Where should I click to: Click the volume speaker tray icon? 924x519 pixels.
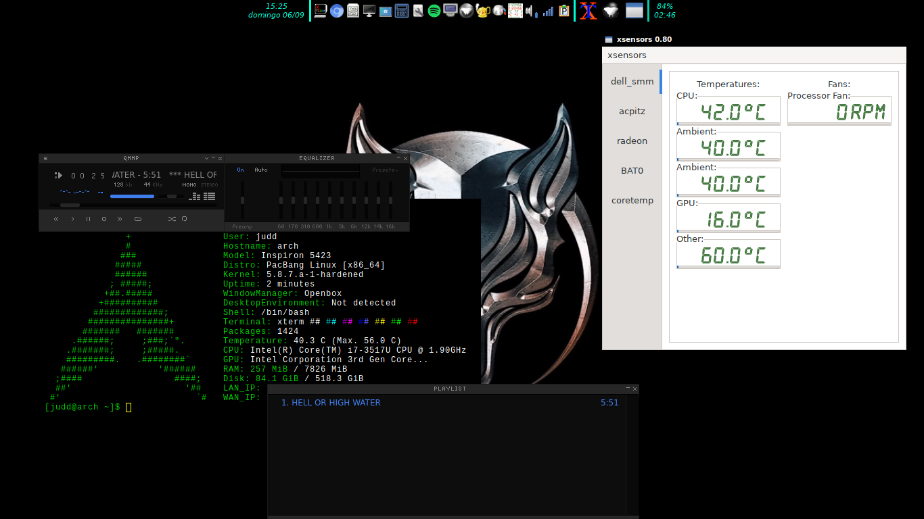[530, 11]
